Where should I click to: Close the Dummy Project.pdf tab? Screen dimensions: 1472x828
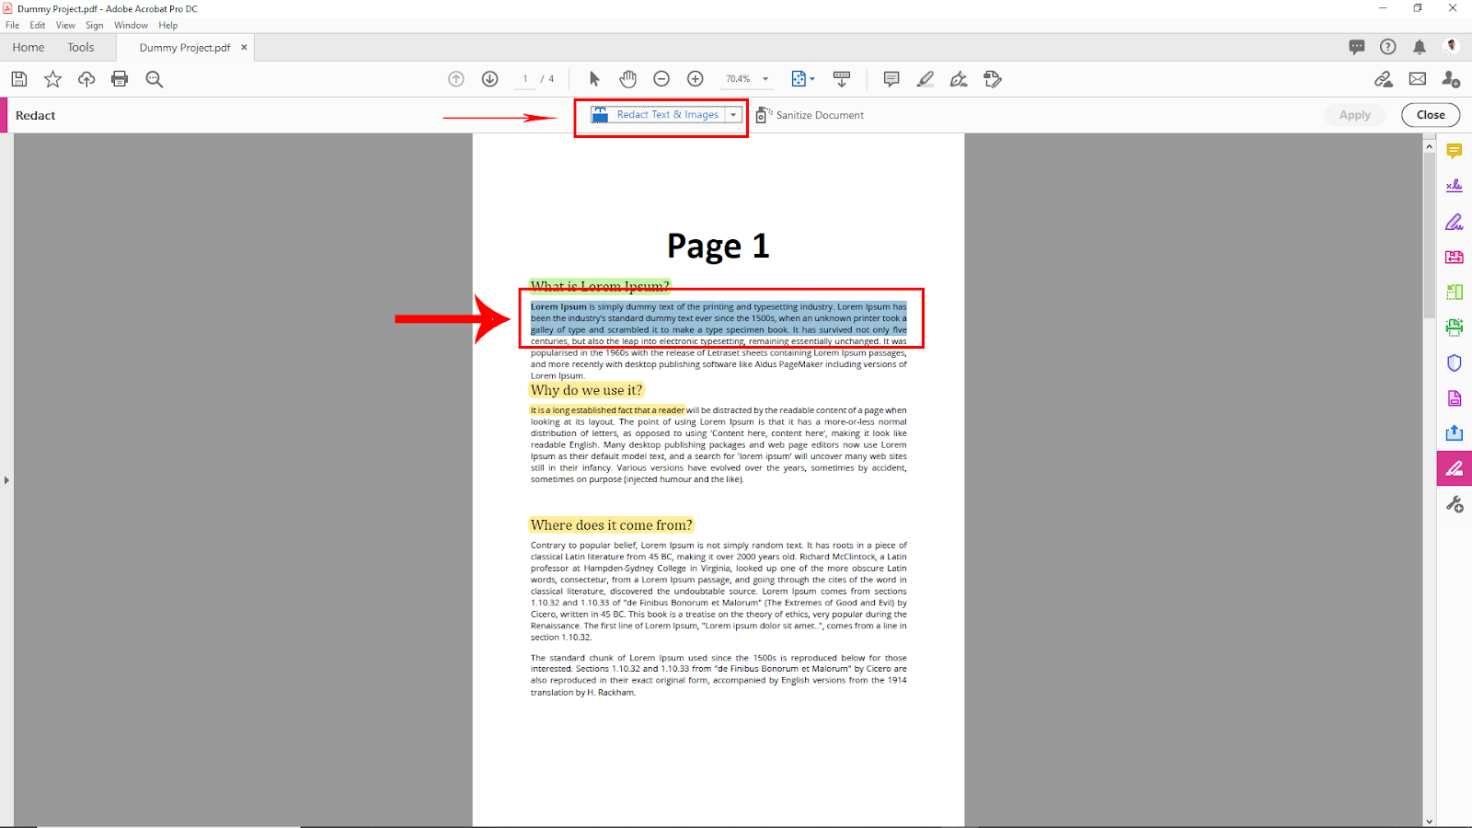click(244, 47)
